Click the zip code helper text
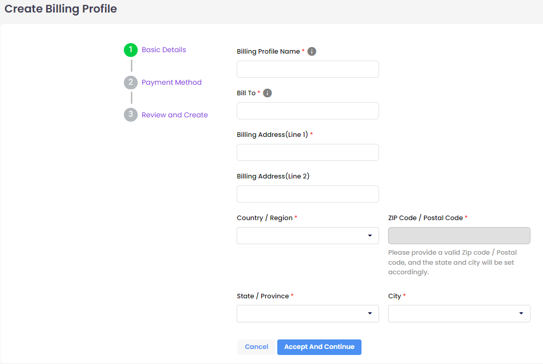The width and height of the screenshot is (543, 364). [x=452, y=262]
